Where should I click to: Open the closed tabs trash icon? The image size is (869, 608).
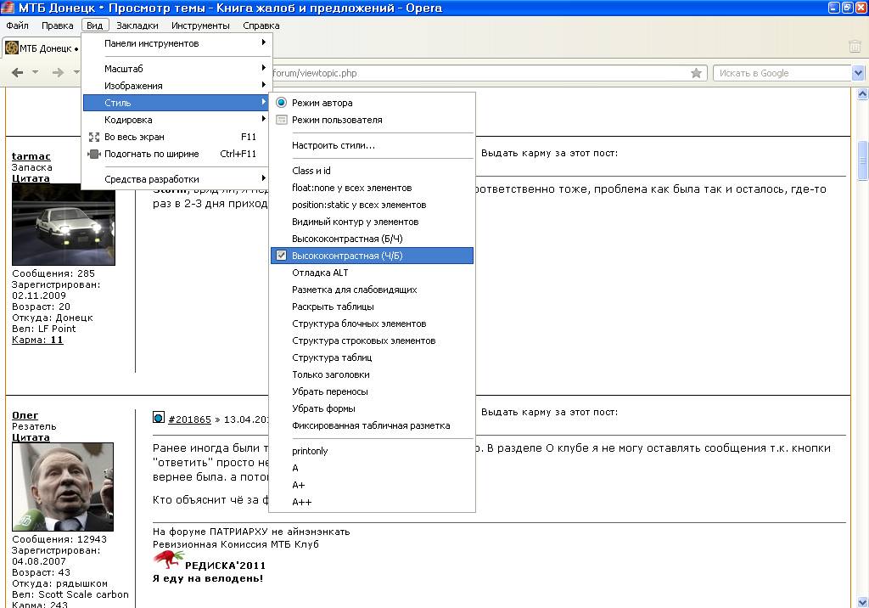tap(855, 47)
